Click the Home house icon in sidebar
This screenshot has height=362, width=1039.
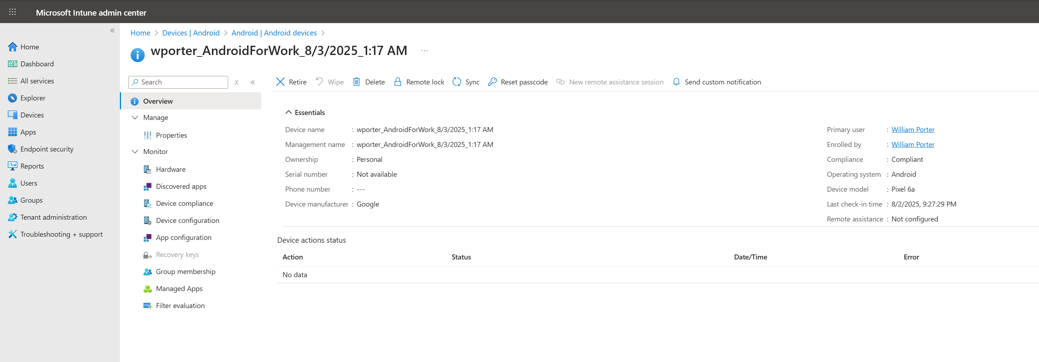click(12, 46)
